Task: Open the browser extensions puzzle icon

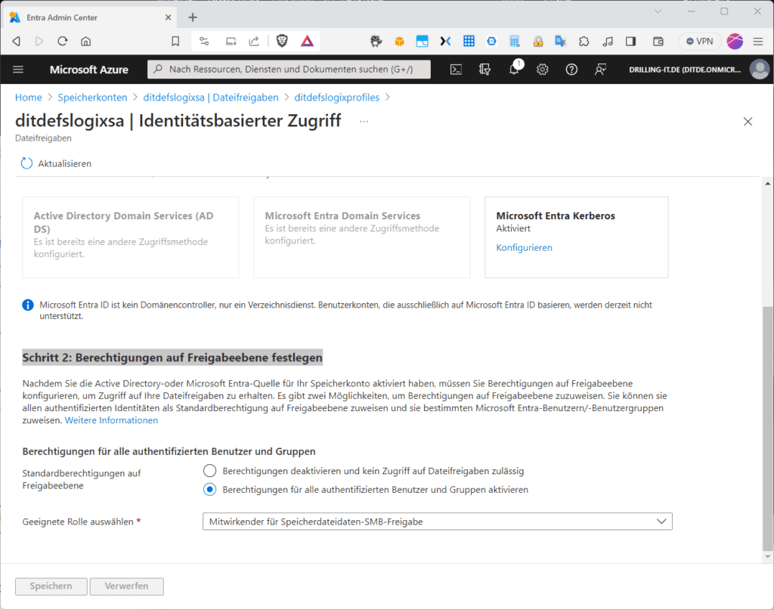Action: click(x=584, y=42)
